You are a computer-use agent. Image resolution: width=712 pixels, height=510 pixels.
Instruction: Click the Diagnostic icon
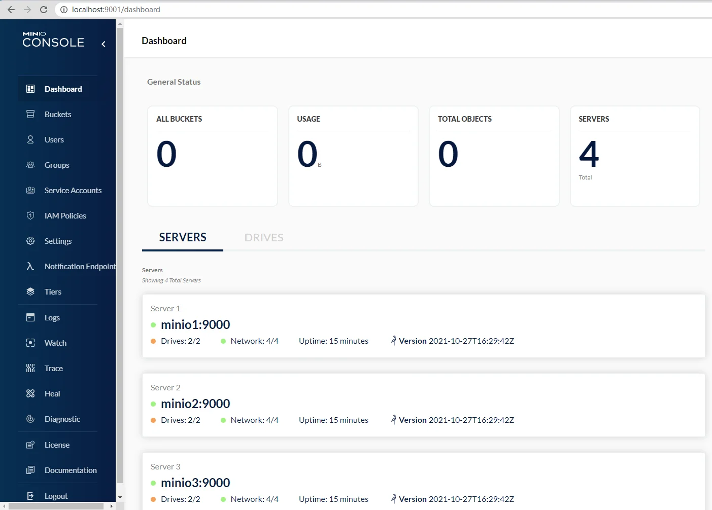click(30, 419)
